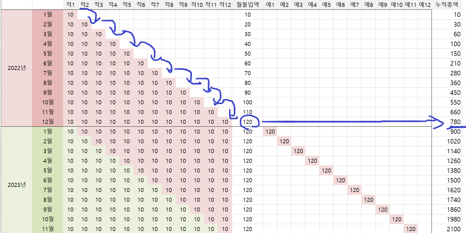Click the 6월 row label under 2022년

click(48, 63)
